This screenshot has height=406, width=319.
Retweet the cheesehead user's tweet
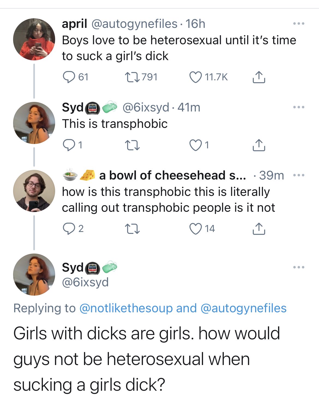point(132,229)
